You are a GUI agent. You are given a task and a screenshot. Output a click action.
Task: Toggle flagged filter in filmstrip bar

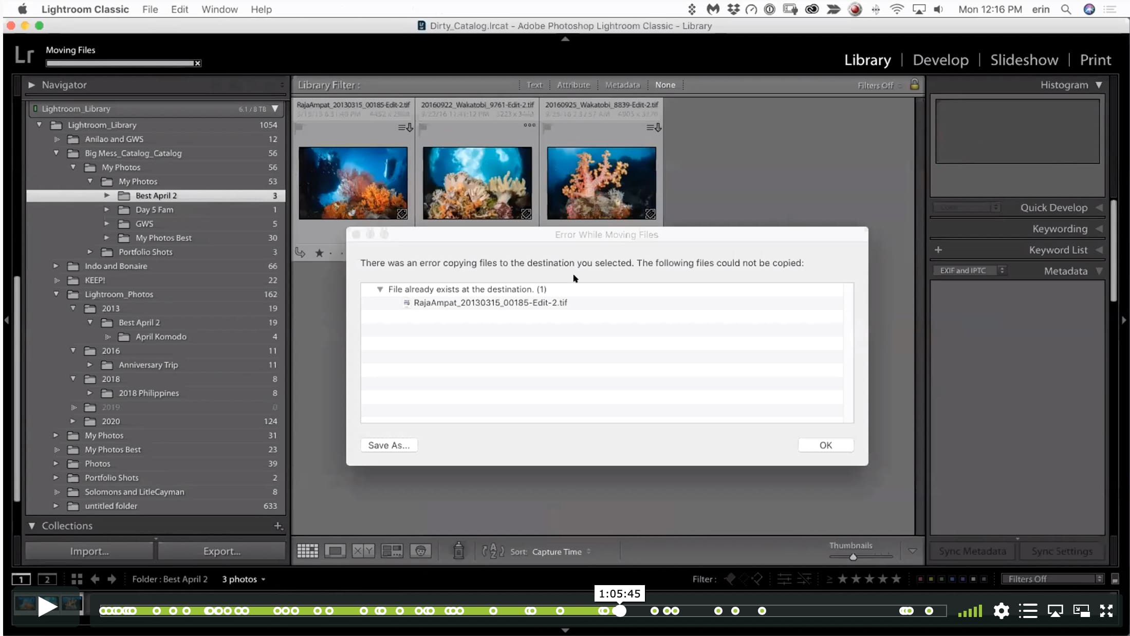click(x=730, y=579)
